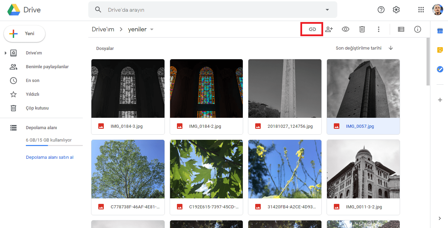
Task: Hide the side panel chevron
Action: pyautogui.click(x=439, y=218)
